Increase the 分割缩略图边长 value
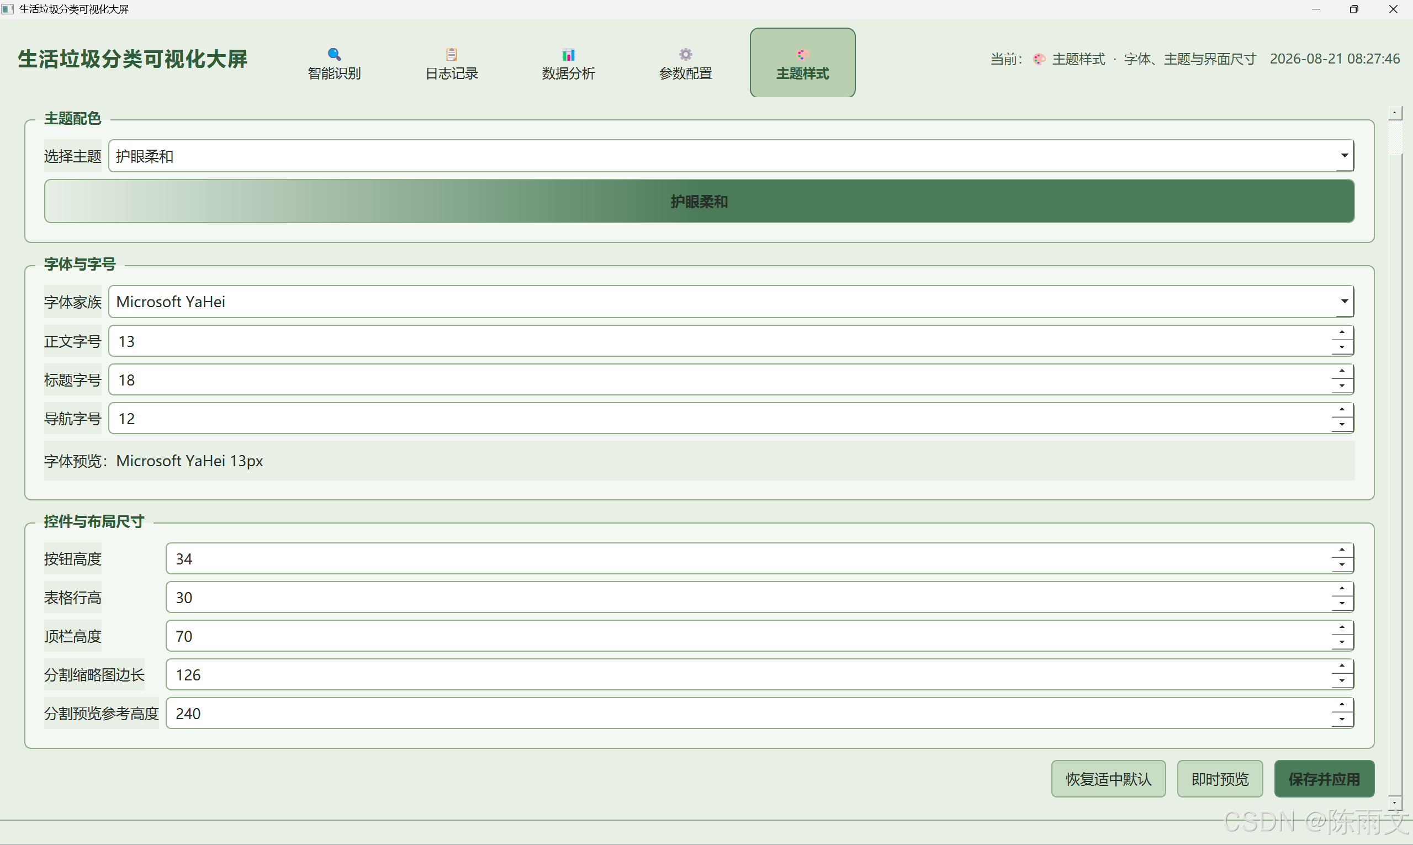This screenshot has height=845, width=1413. (1342, 667)
